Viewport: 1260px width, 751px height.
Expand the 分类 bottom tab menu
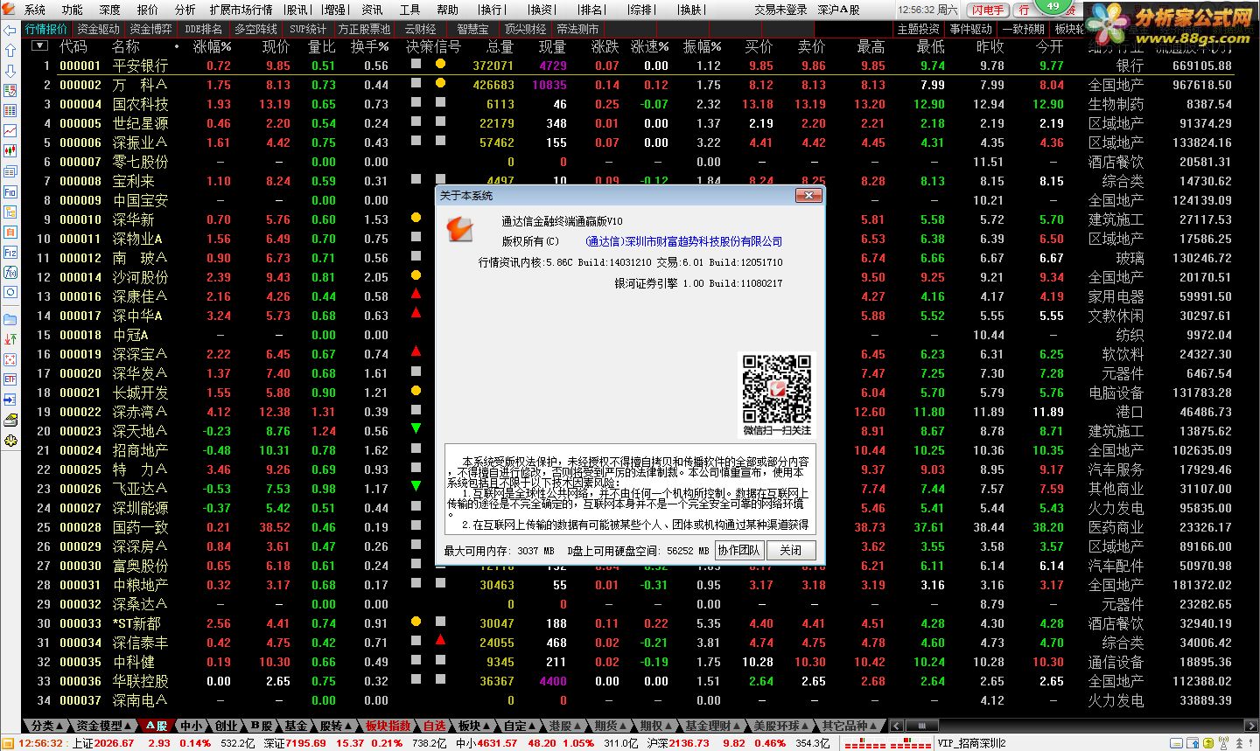(x=46, y=726)
